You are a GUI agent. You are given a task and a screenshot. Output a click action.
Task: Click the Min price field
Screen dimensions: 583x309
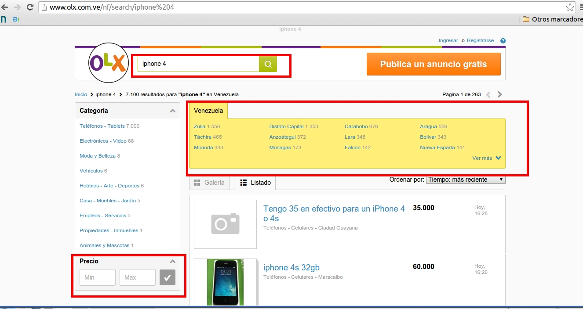point(98,277)
